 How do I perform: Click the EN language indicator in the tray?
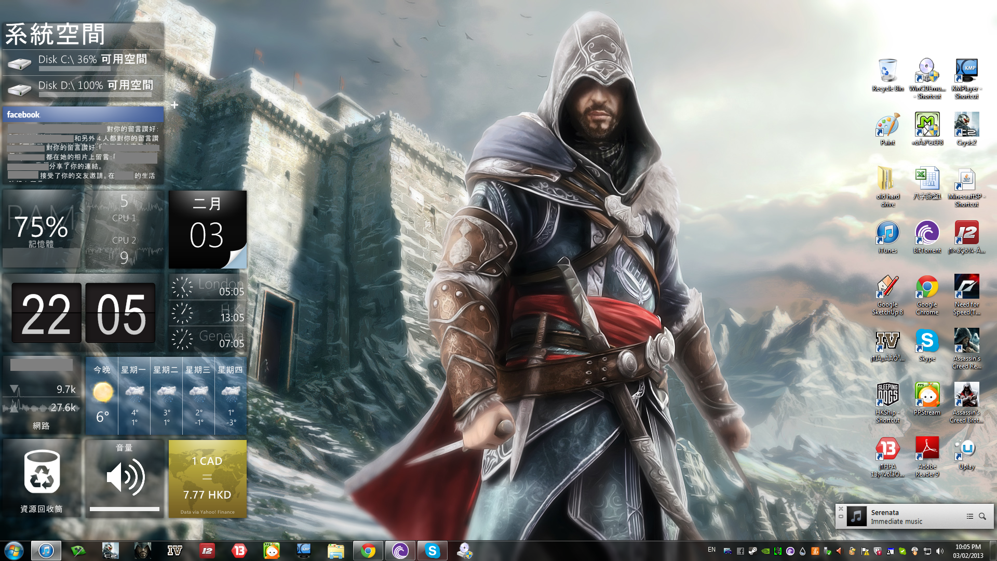pos(711,550)
